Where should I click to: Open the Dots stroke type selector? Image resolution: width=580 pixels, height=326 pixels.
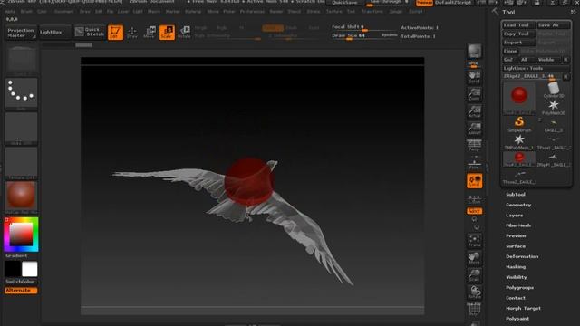(x=22, y=94)
